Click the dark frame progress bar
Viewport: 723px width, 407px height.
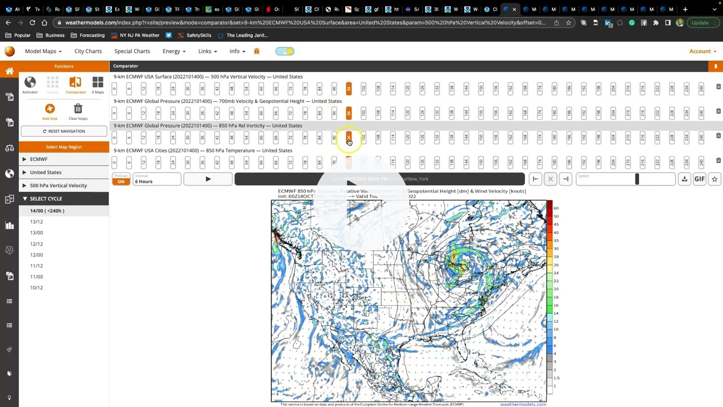tap(380, 179)
